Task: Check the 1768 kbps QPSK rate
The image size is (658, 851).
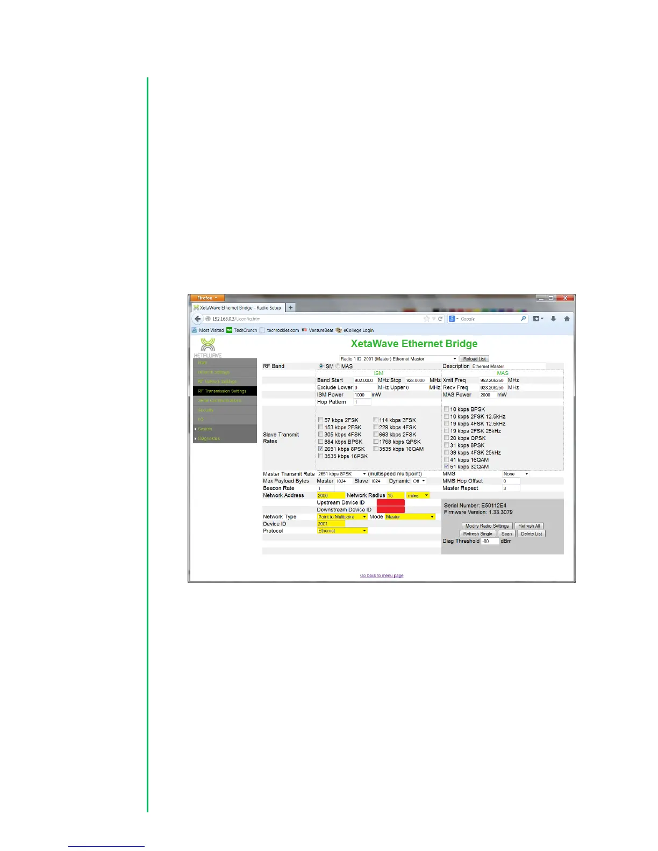Action: click(x=376, y=442)
